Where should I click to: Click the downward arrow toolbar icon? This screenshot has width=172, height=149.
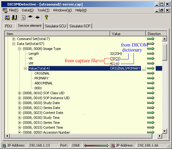click(x=38, y=17)
